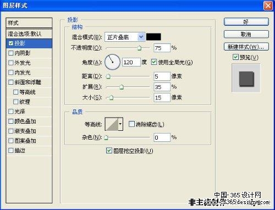Image resolution: width=275 pixels, height=210 pixels.
Task: Select 混合选项:默认 in styles list
Action: pyautogui.click(x=29, y=34)
